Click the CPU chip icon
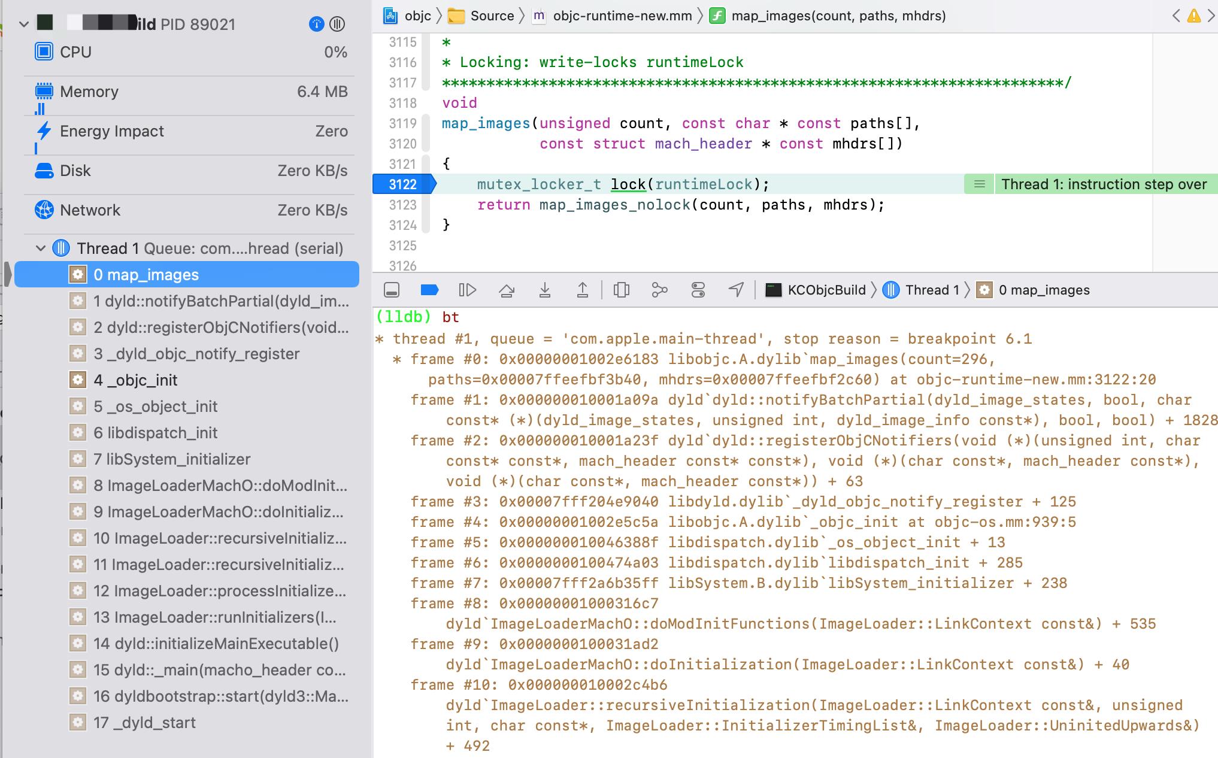The height and width of the screenshot is (758, 1218). coord(44,52)
